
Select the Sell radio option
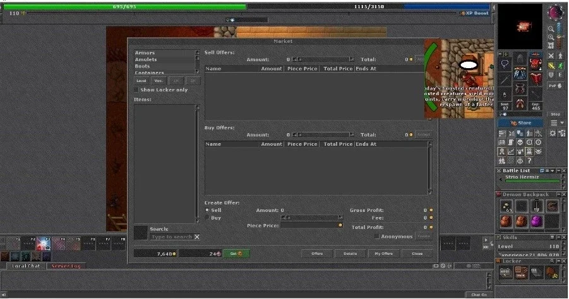207,210
